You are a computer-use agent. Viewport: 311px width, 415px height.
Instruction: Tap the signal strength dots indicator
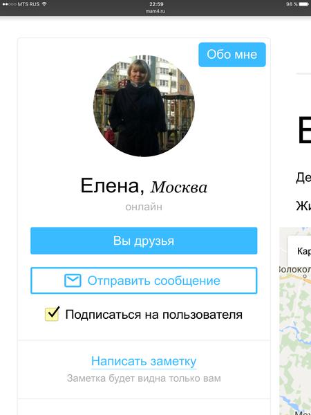pos(9,4)
